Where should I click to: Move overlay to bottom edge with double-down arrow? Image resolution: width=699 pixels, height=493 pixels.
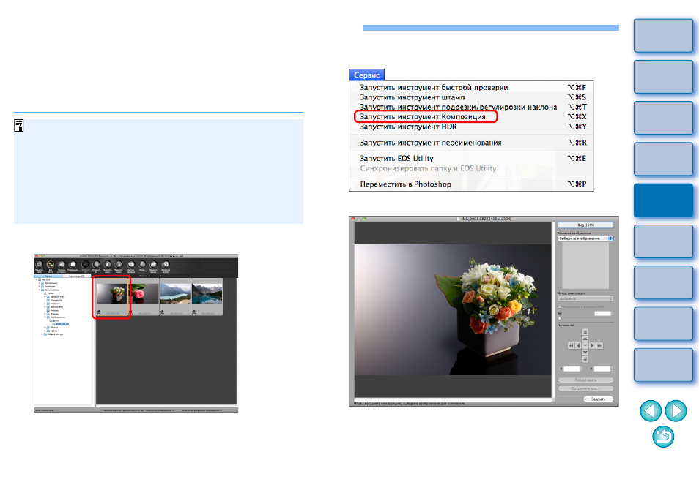coord(585,359)
